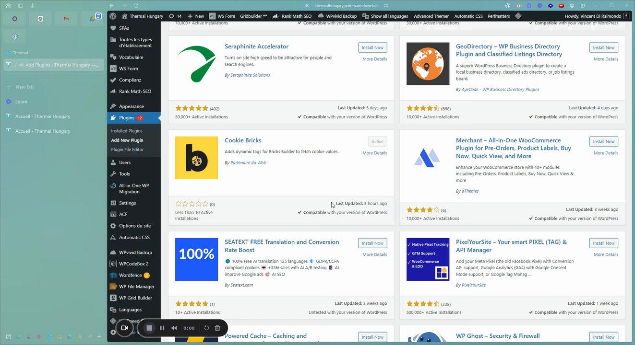Toggle the Loom camera icon
Image resolution: width=635 pixels, height=345 pixels.
[x=124, y=328]
